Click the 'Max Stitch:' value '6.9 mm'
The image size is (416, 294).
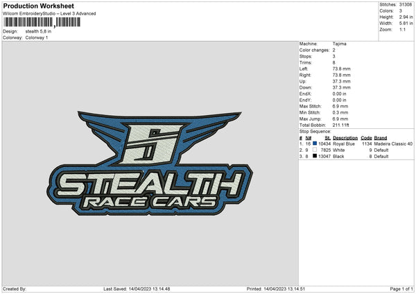tap(340, 106)
